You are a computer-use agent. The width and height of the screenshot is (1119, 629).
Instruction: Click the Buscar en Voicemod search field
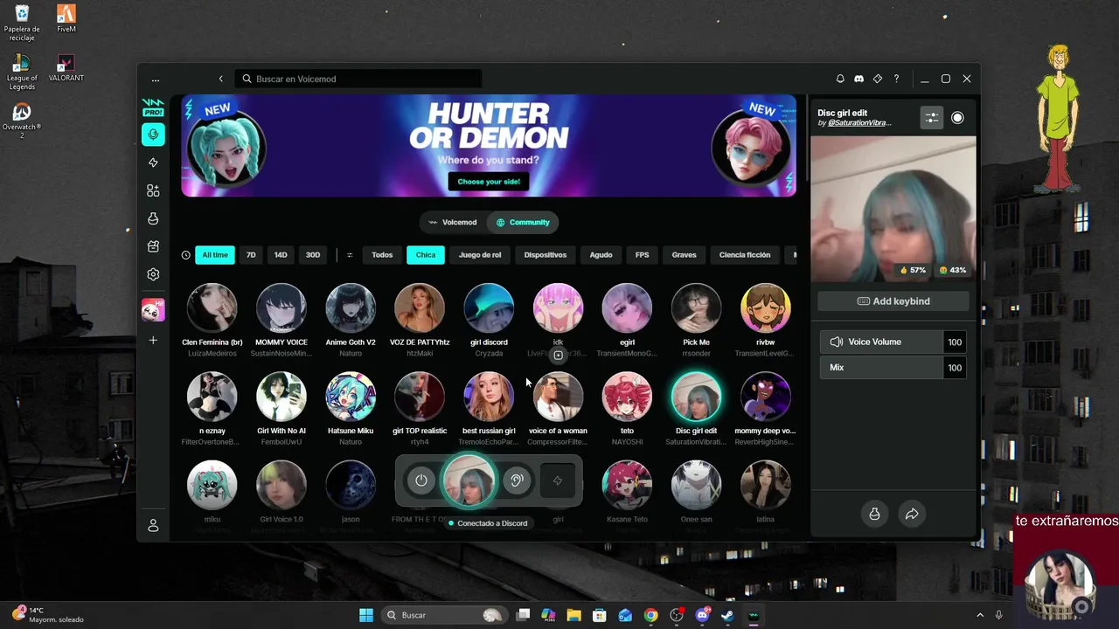(x=358, y=79)
